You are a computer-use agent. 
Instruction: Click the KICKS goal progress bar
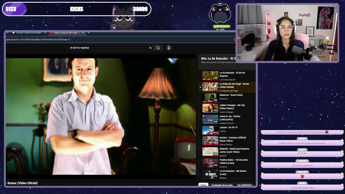pos(77,9)
